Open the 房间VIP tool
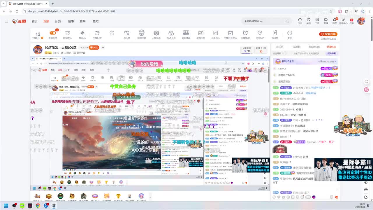This screenshot has height=210, width=373. click(x=260, y=35)
